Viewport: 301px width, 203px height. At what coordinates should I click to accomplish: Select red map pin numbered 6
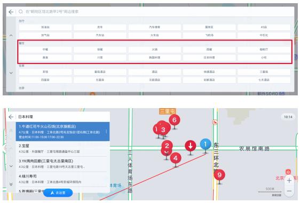(x=175, y=120)
